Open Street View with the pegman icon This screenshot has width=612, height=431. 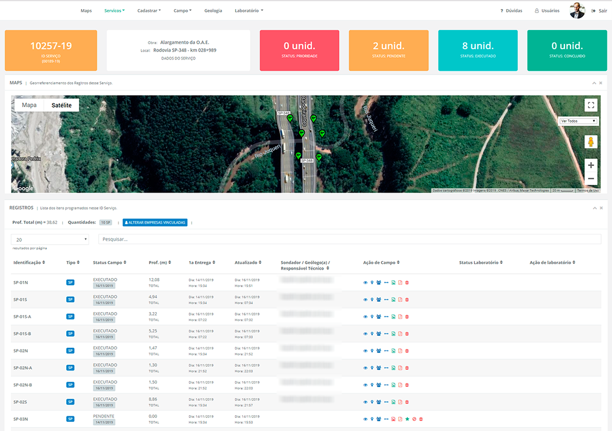tap(591, 142)
